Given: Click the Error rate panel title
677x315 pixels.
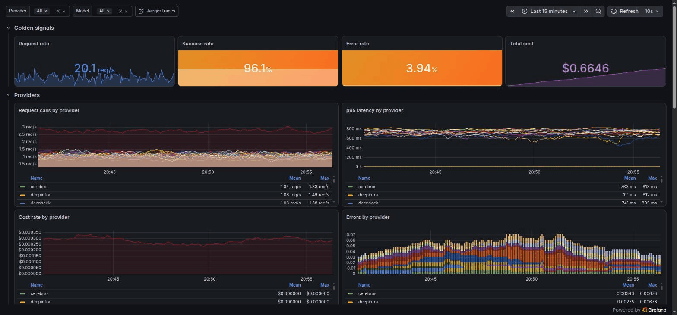Looking at the screenshot, I should [357, 44].
